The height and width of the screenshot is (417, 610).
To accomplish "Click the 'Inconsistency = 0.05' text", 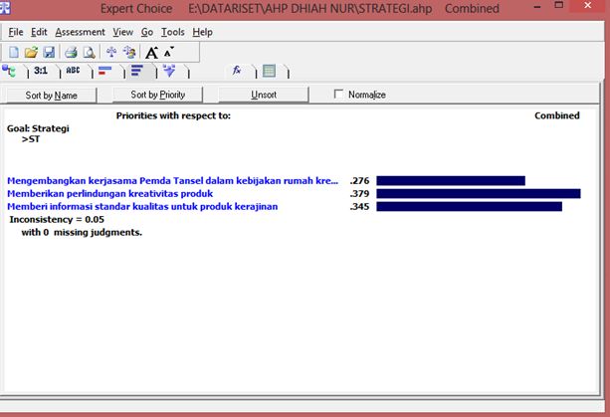I will coord(57,219).
